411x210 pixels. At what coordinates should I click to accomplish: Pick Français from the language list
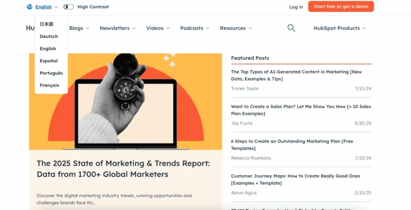pyautogui.click(x=49, y=85)
